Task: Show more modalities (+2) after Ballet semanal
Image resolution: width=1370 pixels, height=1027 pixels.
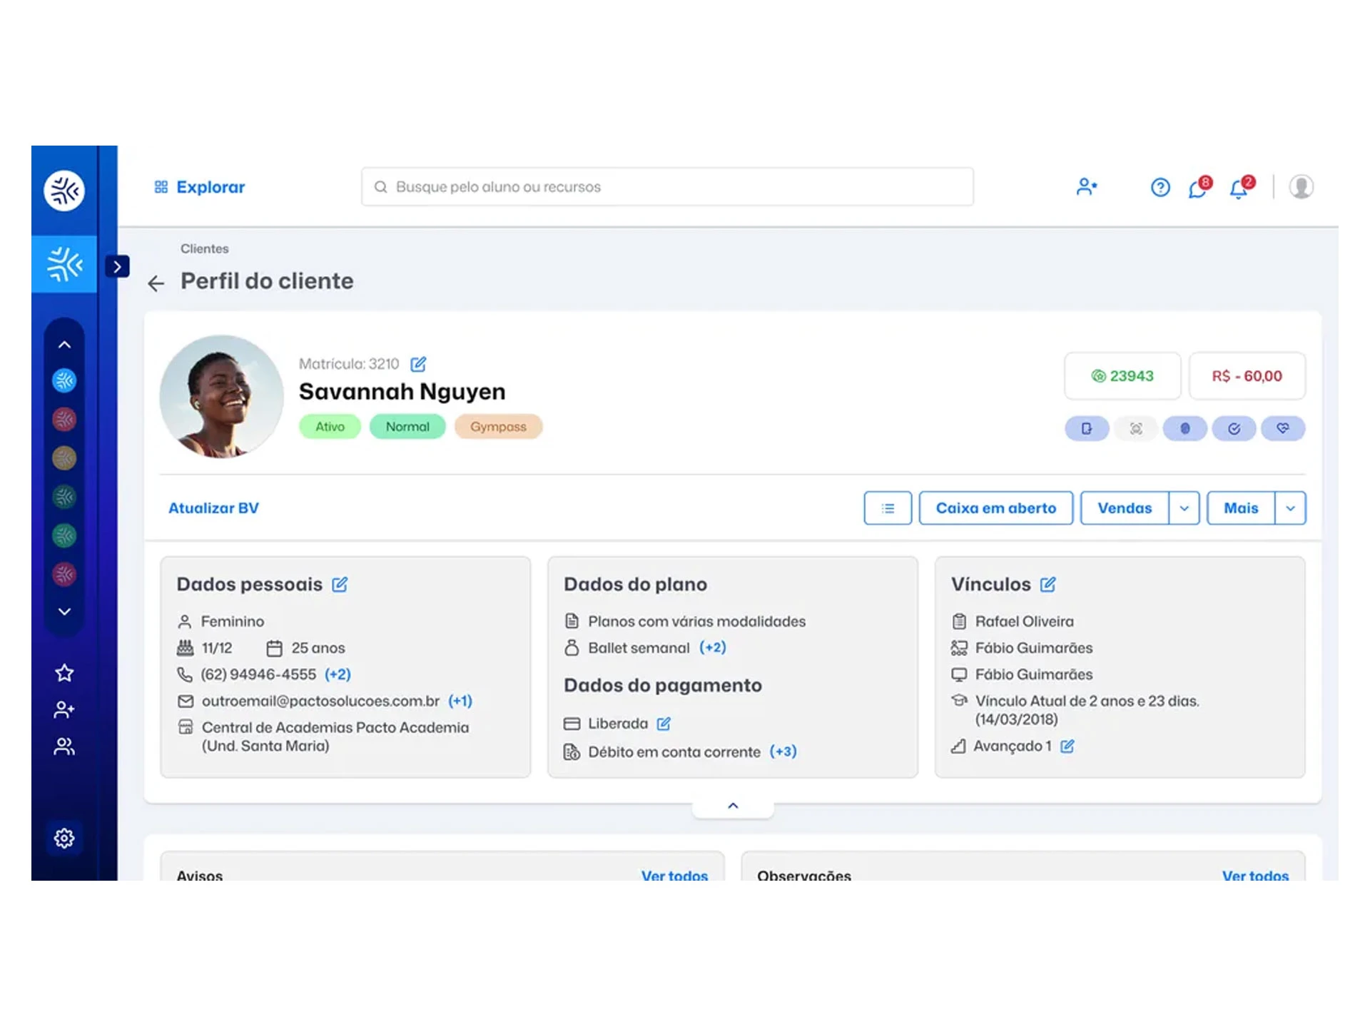Action: click(x=713, y=647)
